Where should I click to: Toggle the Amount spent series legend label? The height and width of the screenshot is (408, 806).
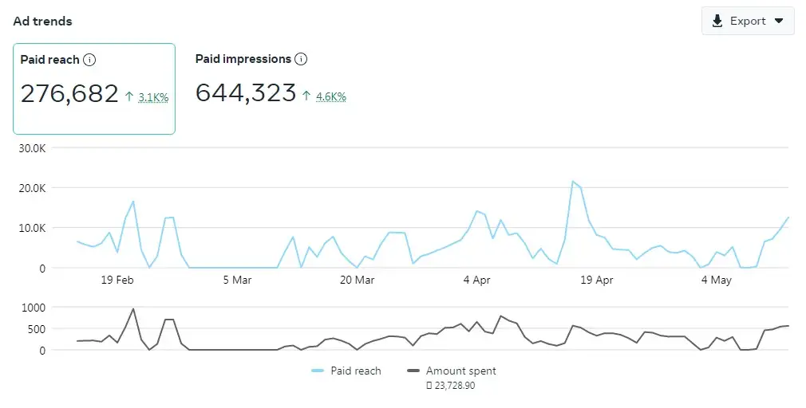click(460, 371)
